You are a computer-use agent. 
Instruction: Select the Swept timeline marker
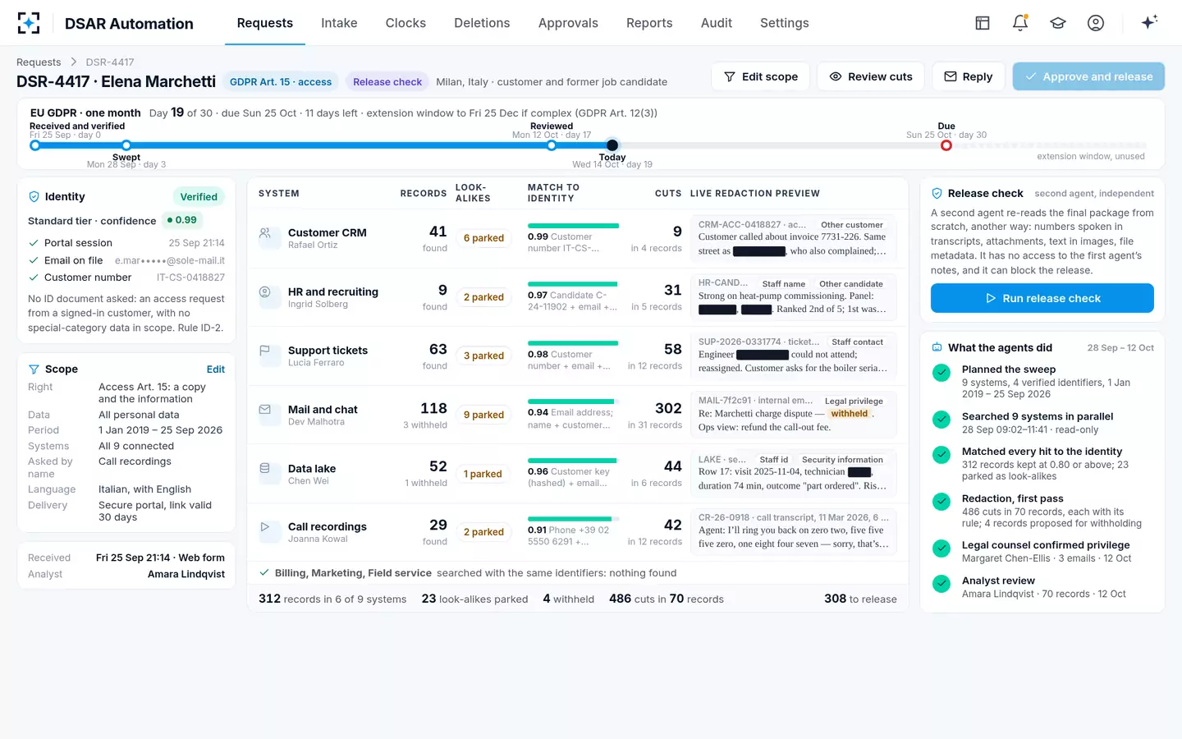pyautogui.click(x=126, y=145)
